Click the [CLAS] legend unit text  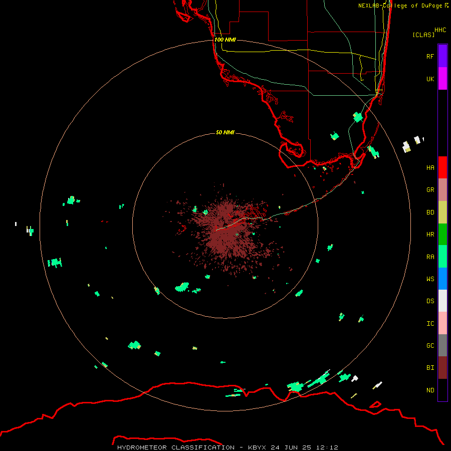(x=423, y=35)
